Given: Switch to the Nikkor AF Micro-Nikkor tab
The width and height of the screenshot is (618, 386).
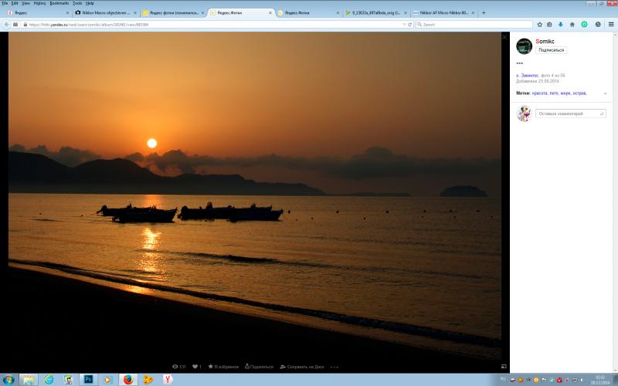Looking at the screenshot, I should coord(443,13).
